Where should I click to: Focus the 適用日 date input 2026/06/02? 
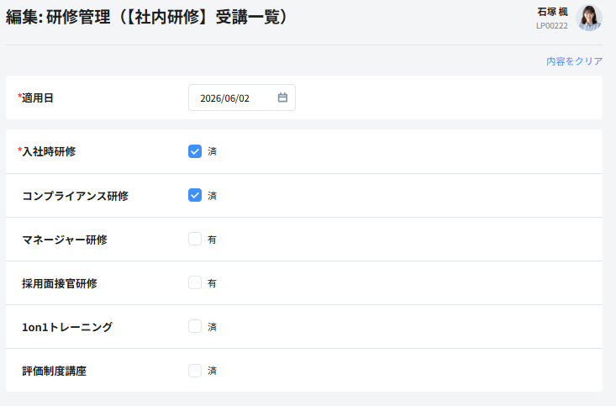(x=242, y=98)
